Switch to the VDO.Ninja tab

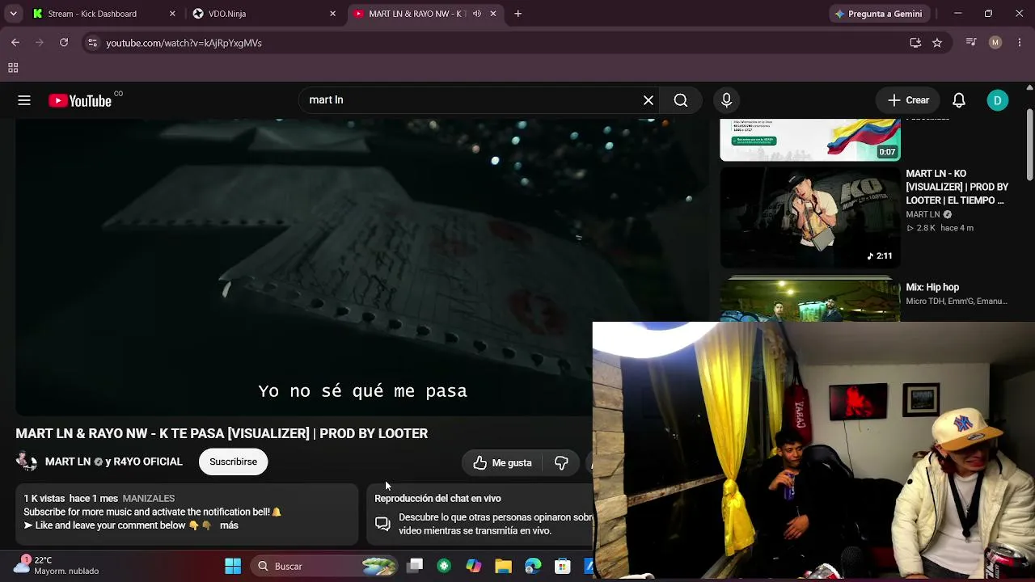[x=227, y=14]
